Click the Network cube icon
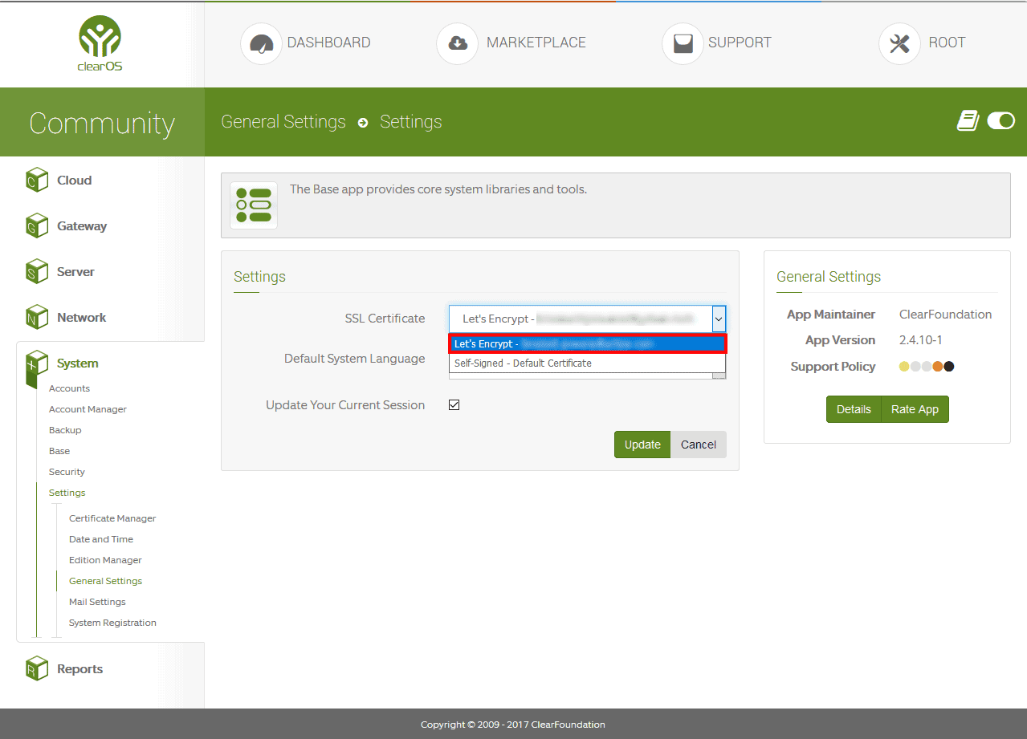Viewport: 1027px width, 739px height. point(37,318)
